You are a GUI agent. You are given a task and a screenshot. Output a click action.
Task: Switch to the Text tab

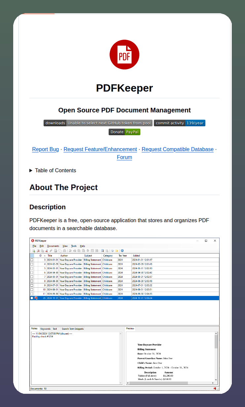(55, 329)
